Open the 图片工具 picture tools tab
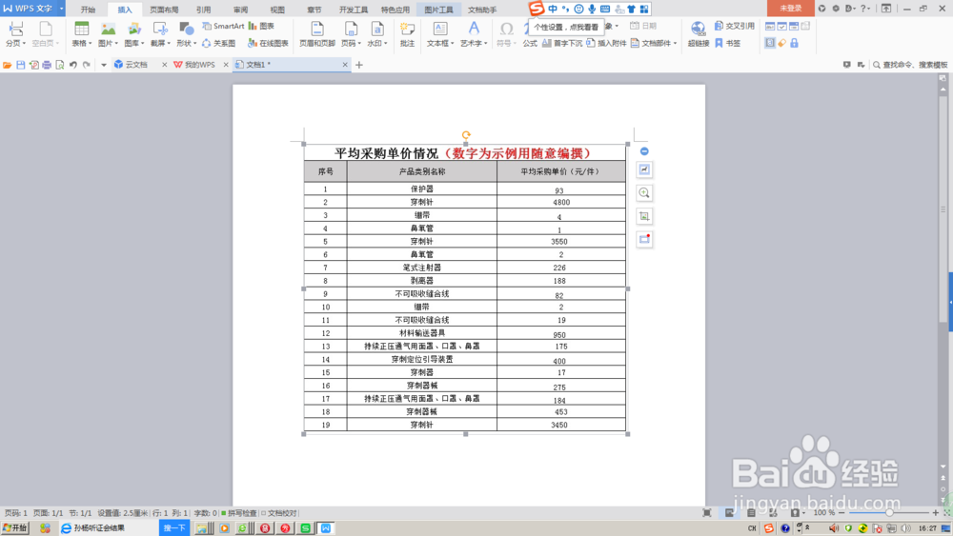 click(x=438, y=10)
